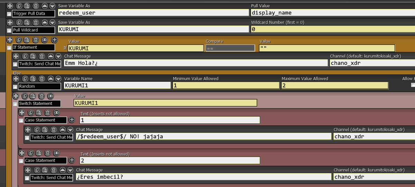Open Twitch: Send Chat selector for 'Emm Hola?¿'
The width and height of the screenshot is (415, 187).
pyautogui.click(x=39, y=64)
